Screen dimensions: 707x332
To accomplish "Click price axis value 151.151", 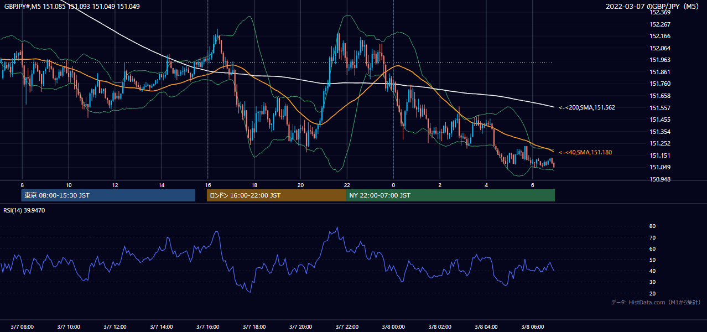I will click(659, 155).
